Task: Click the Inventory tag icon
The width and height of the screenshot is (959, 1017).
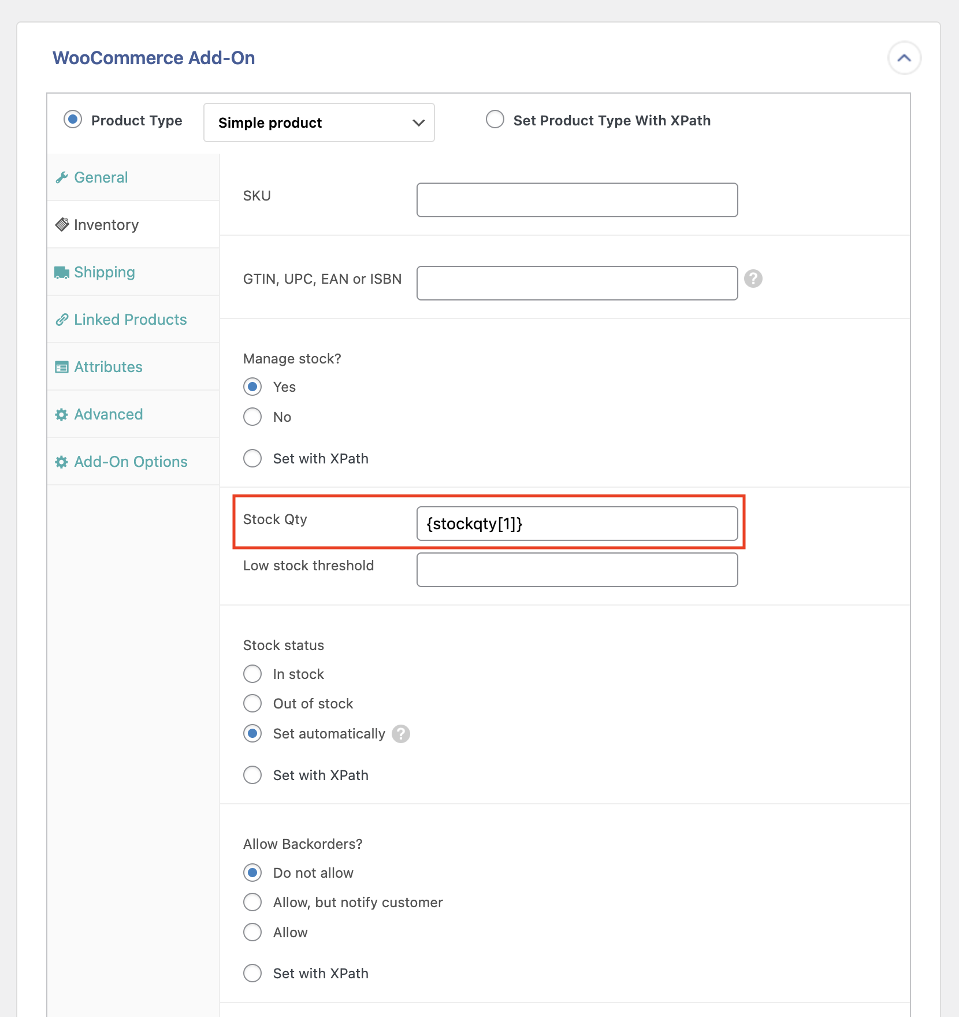Action: click(62, 225)
